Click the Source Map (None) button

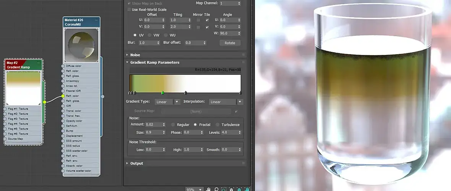point(196,111)
